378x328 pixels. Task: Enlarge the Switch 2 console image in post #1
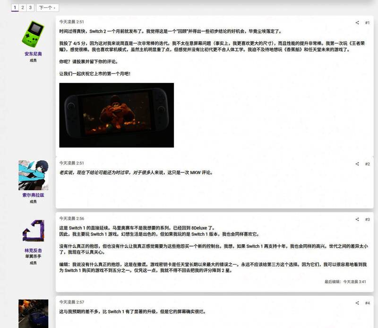pyautogui.click(x=116, y=115)
